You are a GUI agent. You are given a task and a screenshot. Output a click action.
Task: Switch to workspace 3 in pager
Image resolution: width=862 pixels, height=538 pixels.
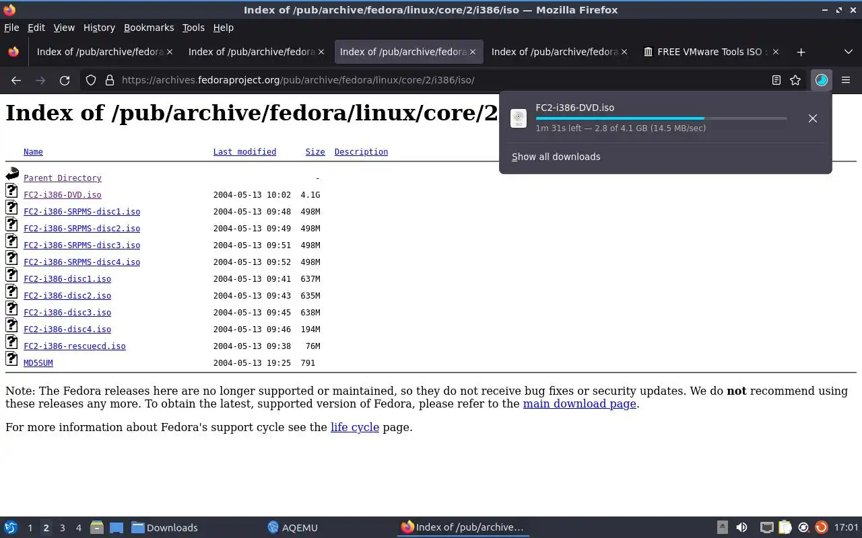click(63, 528)
